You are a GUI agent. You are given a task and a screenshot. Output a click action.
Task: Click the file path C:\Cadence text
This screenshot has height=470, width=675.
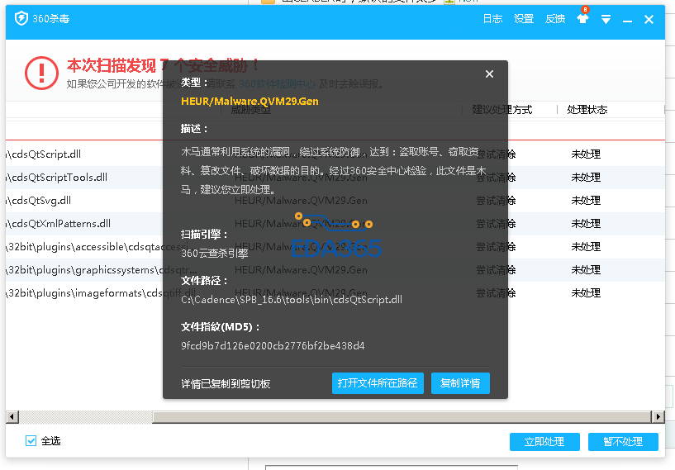[x=292, y=300]
